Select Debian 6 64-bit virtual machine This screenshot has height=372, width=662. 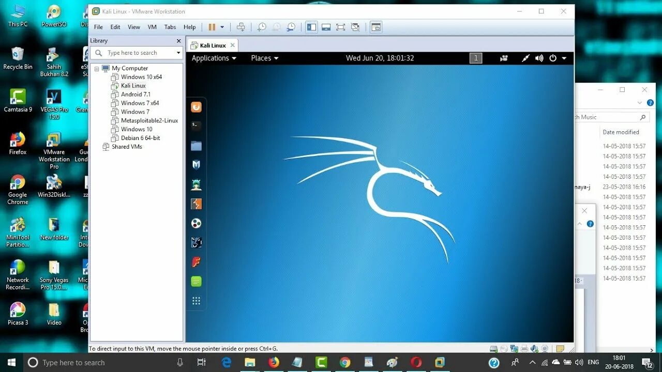tap(140, 138)
